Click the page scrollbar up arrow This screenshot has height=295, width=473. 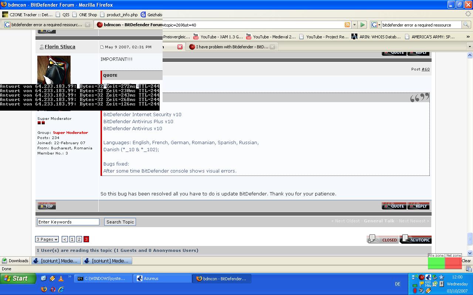(x=470, y=55)
